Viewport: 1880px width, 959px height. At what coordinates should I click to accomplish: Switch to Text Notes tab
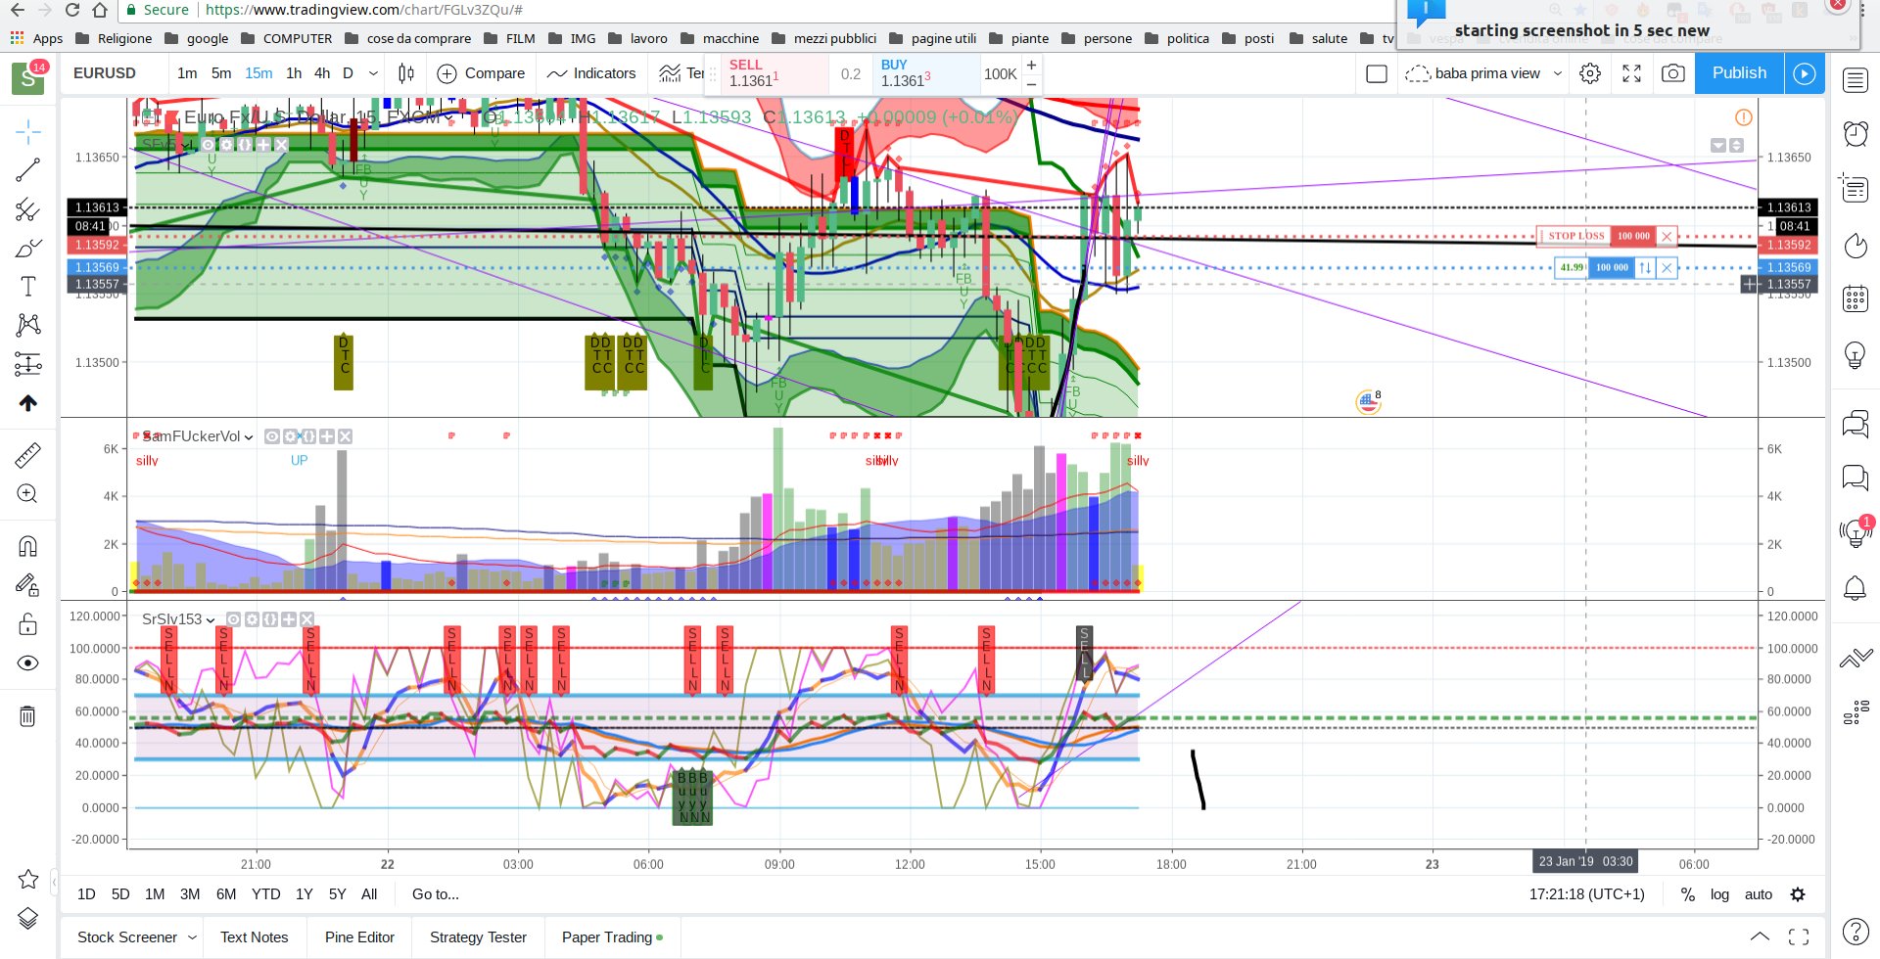[255, 937]
